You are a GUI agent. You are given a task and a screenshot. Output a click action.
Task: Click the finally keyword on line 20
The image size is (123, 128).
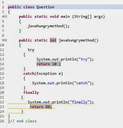(31, 93)
